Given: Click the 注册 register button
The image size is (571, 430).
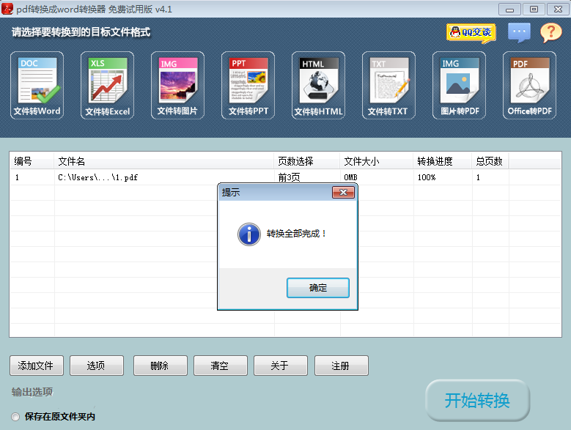Looking at the screenshot, I should click(x=342, y=366).
